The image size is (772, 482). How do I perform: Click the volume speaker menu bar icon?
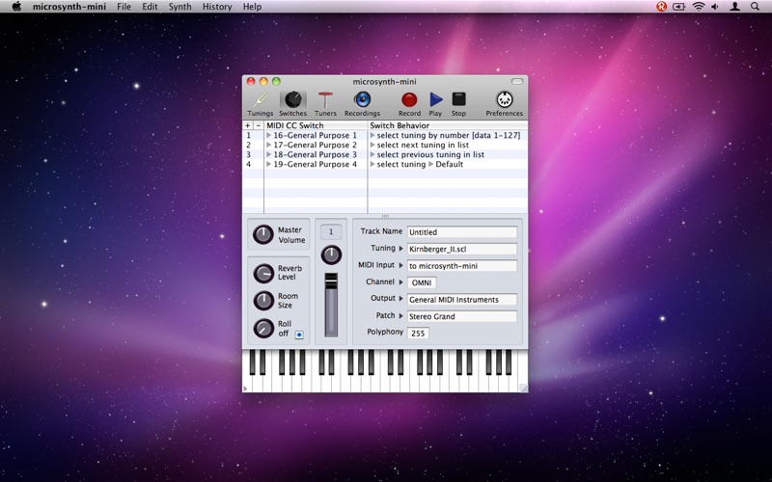click(715, 7)
